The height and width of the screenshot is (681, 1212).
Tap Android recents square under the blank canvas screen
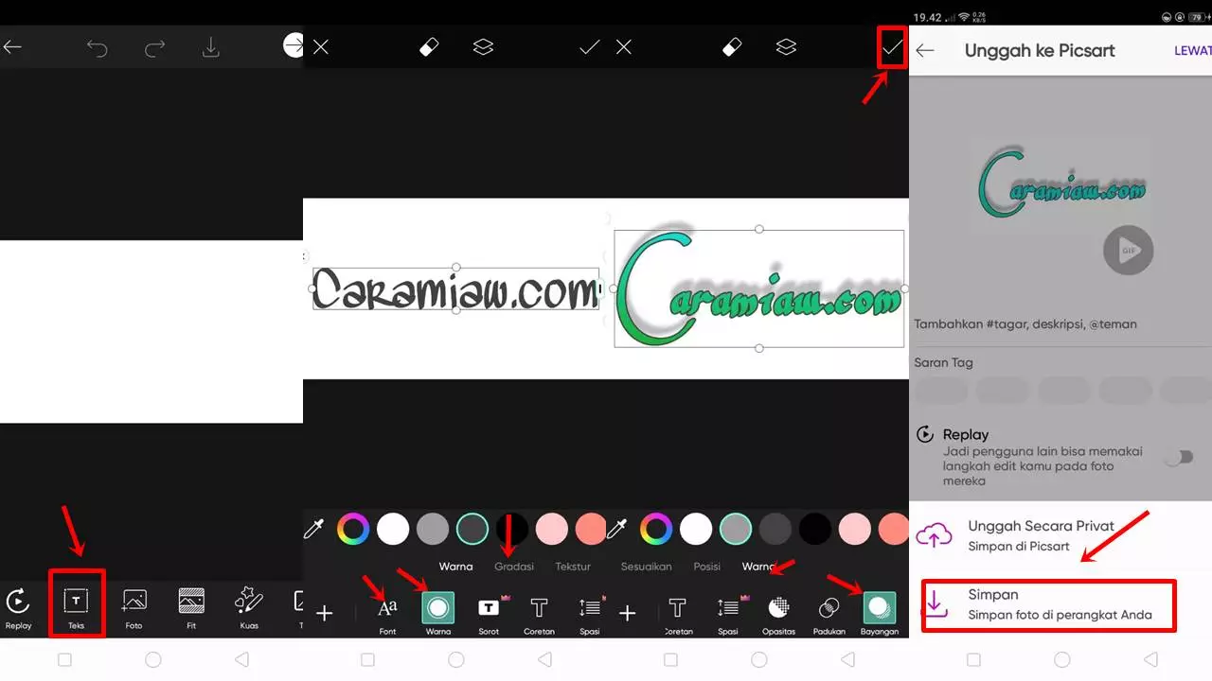tap(64, 659)
